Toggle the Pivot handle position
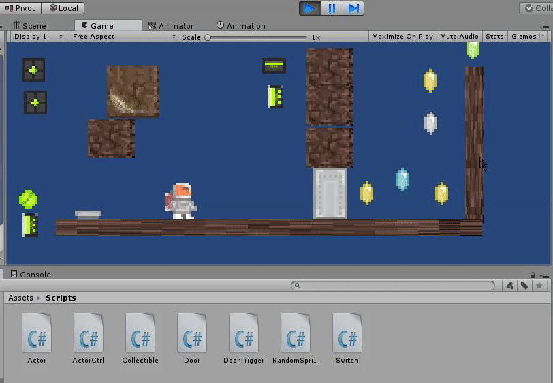The height and width of the screenshot is (383, 553). 20,8
